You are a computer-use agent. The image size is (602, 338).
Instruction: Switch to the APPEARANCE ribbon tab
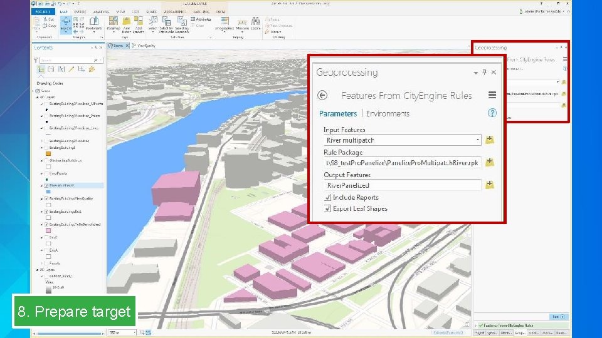point(175,12)
